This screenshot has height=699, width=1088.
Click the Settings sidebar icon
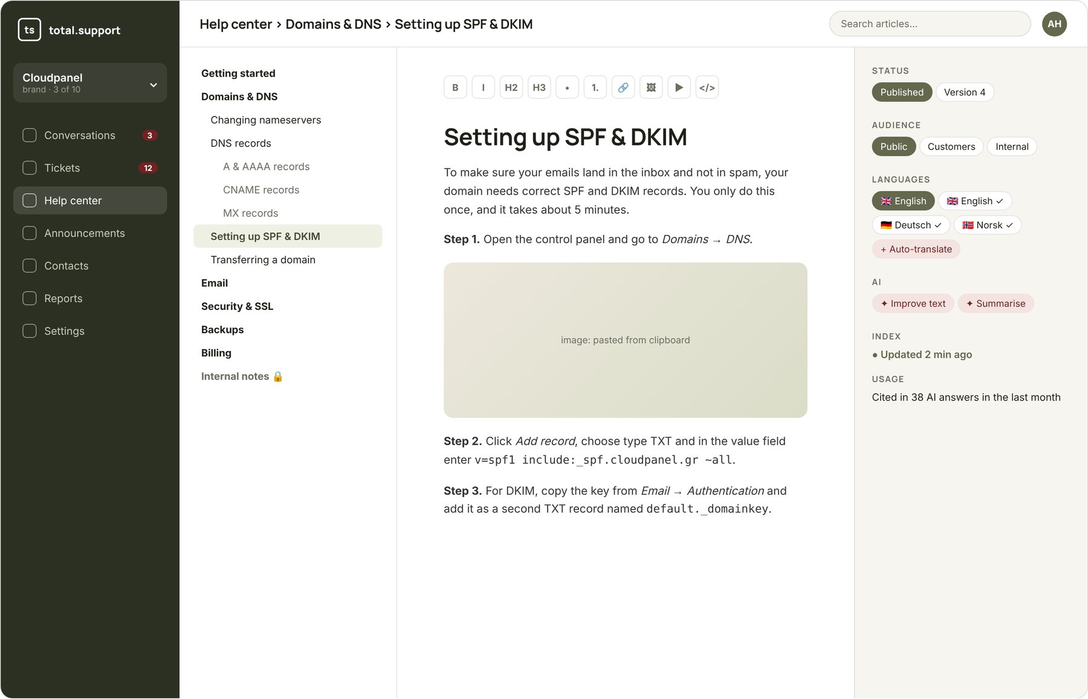pyautogui.click(x=30, y=331)
